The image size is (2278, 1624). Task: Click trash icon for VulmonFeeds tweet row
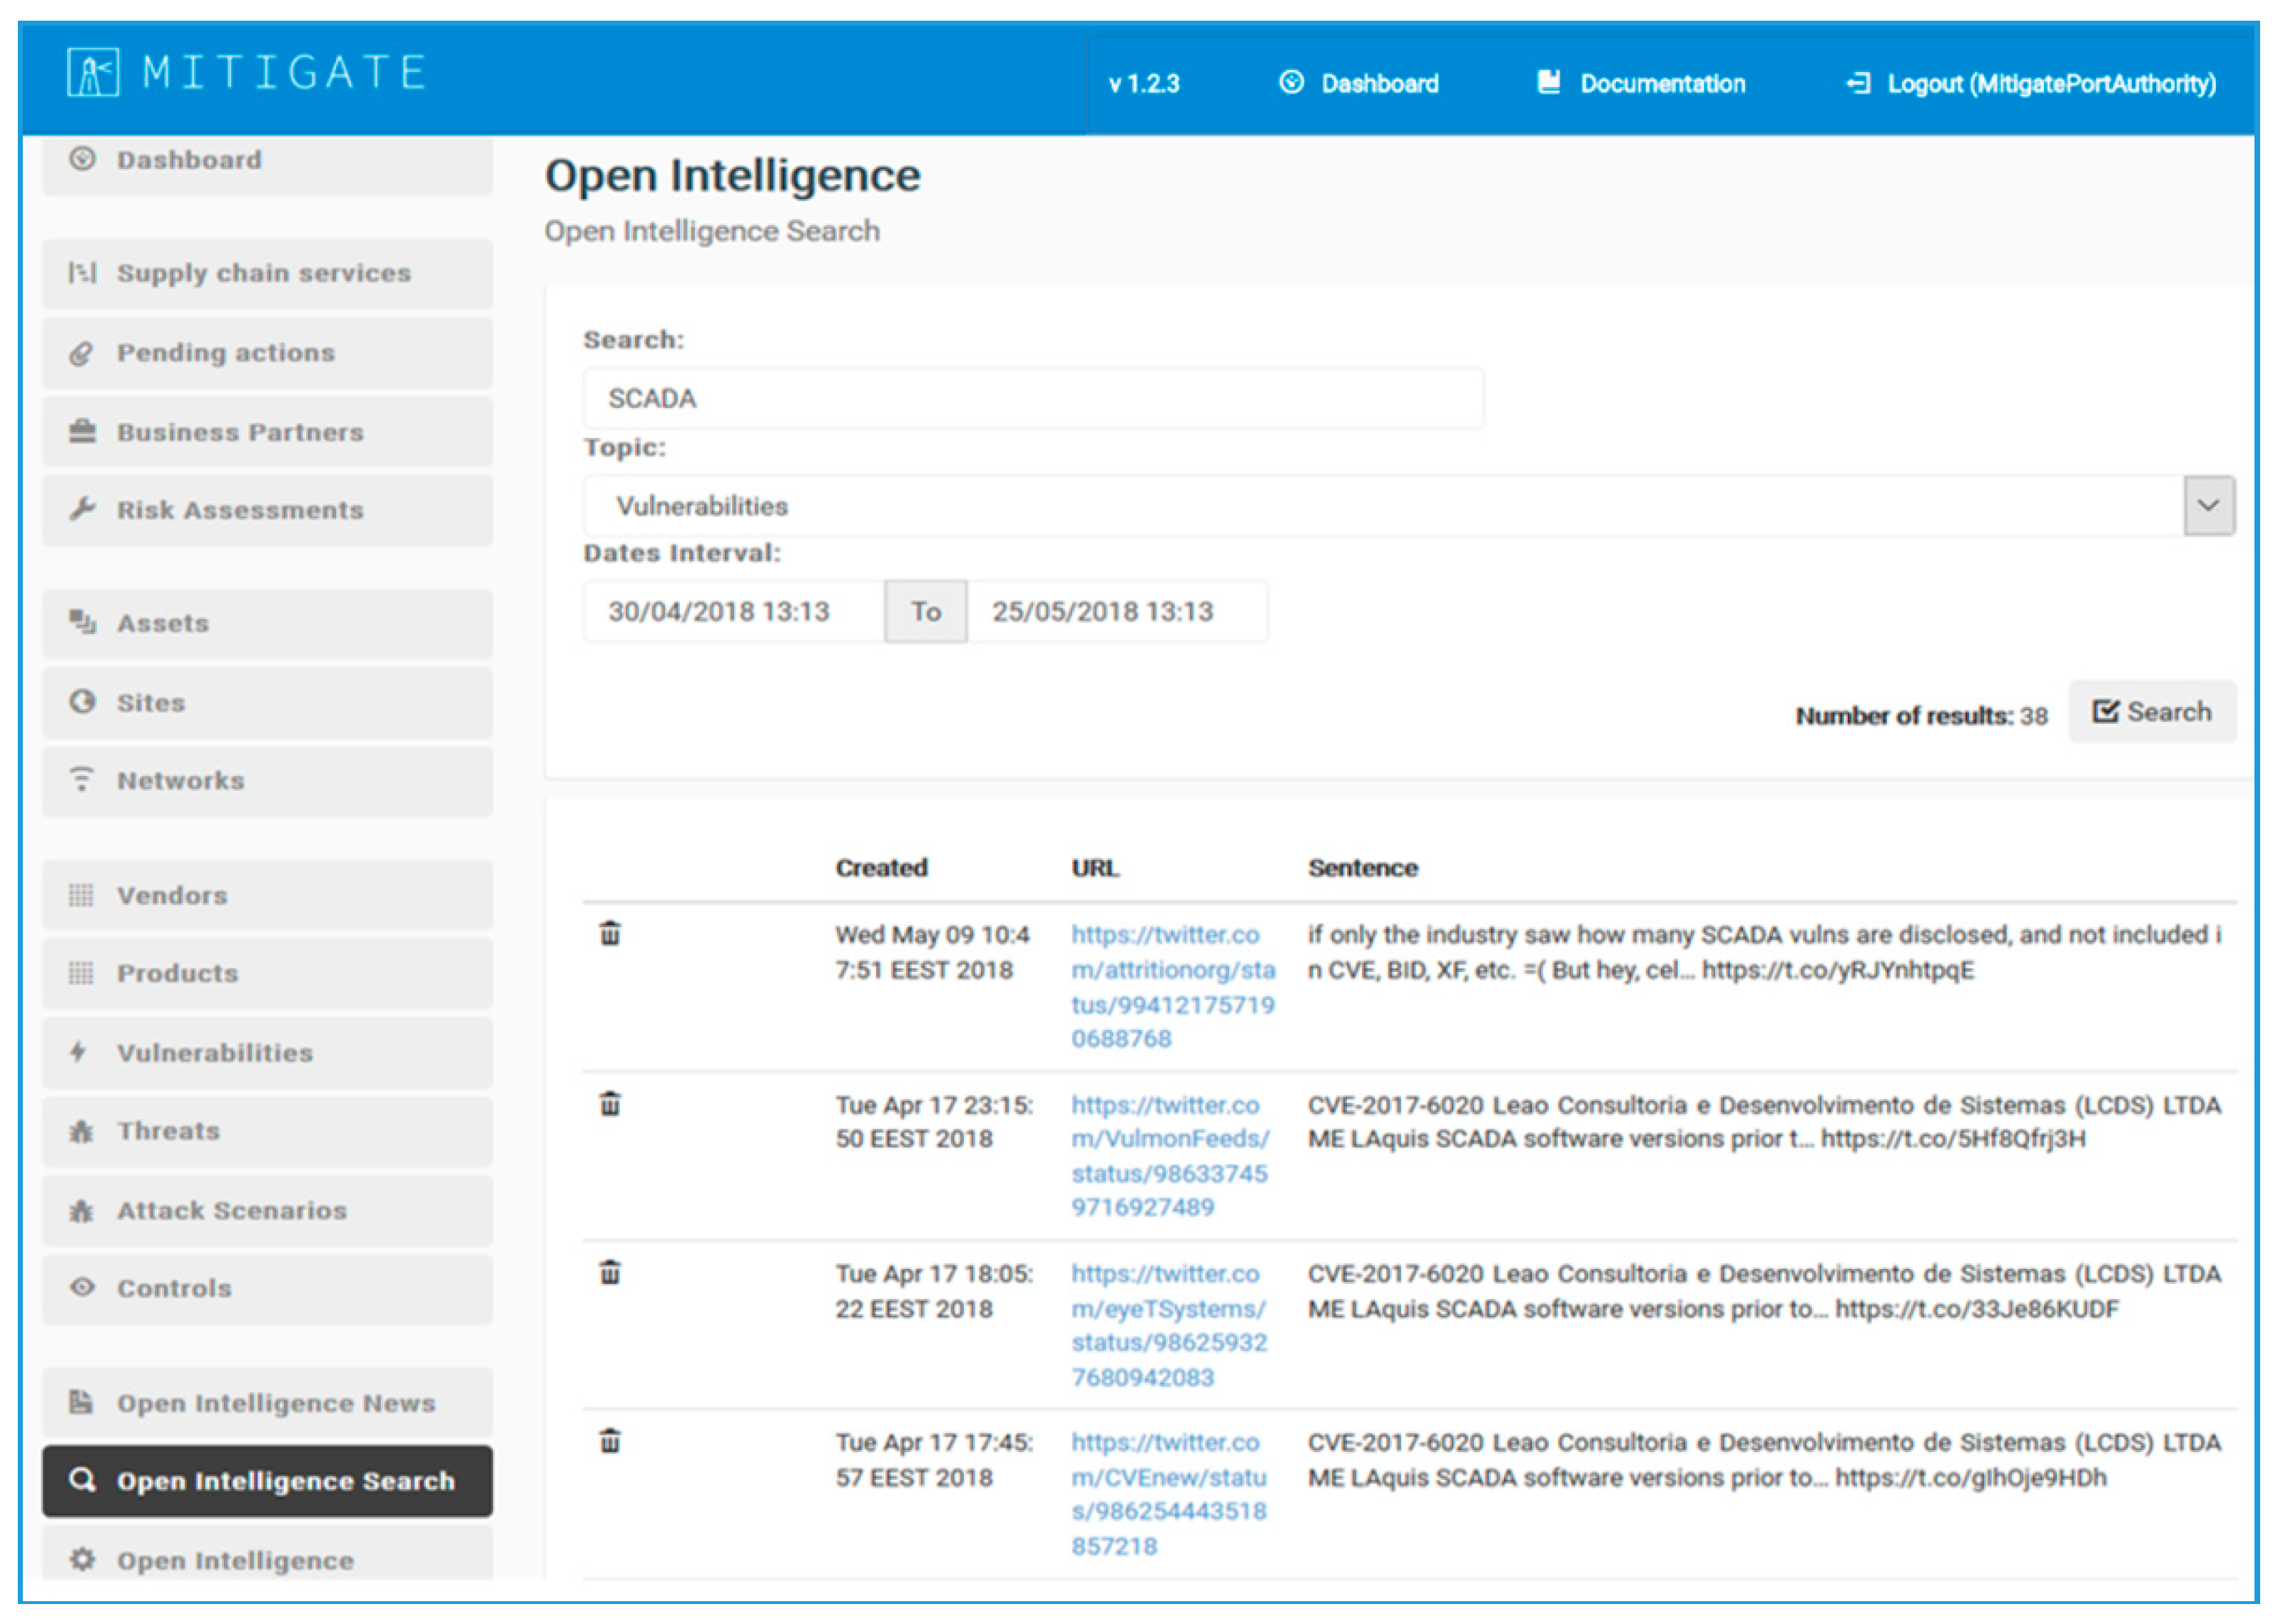point(609,1103)
